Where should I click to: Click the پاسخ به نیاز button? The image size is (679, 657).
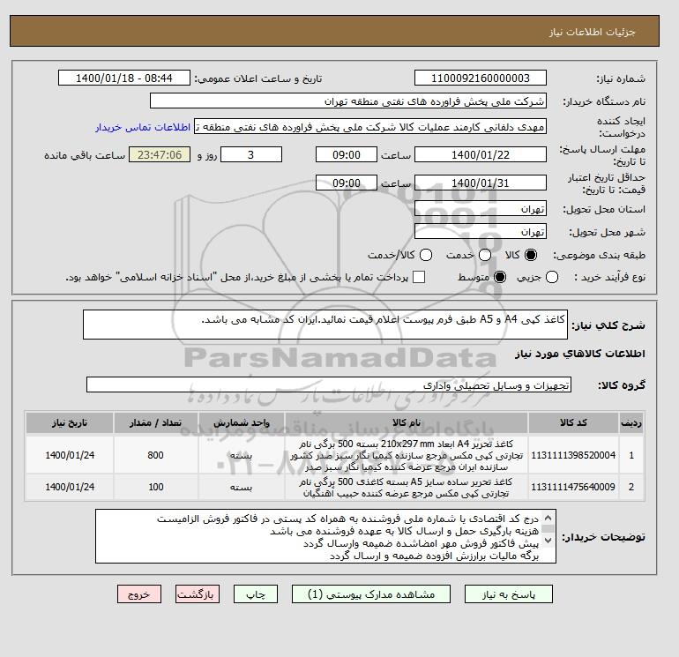(509, 594)
